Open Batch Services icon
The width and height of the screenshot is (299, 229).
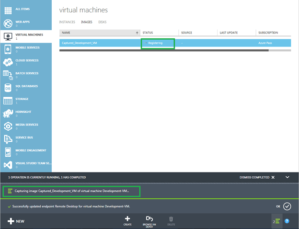pos(8,75)
